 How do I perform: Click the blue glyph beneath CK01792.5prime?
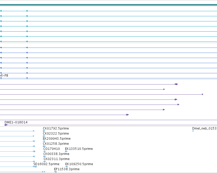click(x=44, y=131)
